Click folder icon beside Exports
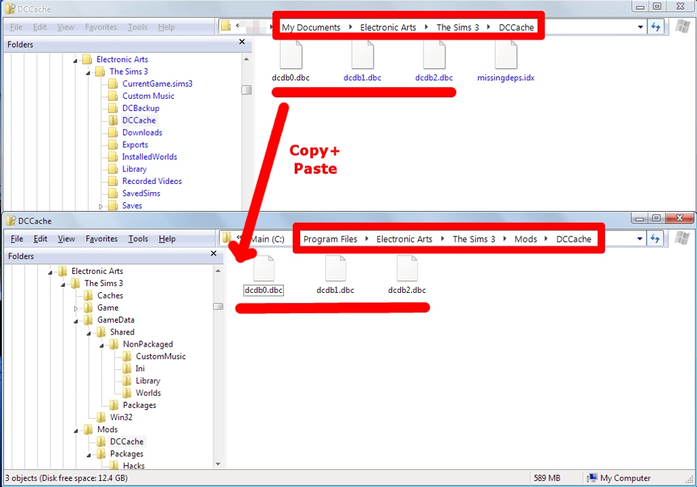 coord(114,144)
